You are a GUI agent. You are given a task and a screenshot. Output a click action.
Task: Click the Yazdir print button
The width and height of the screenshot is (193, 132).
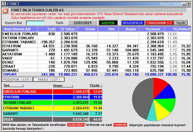pos(181,23)
